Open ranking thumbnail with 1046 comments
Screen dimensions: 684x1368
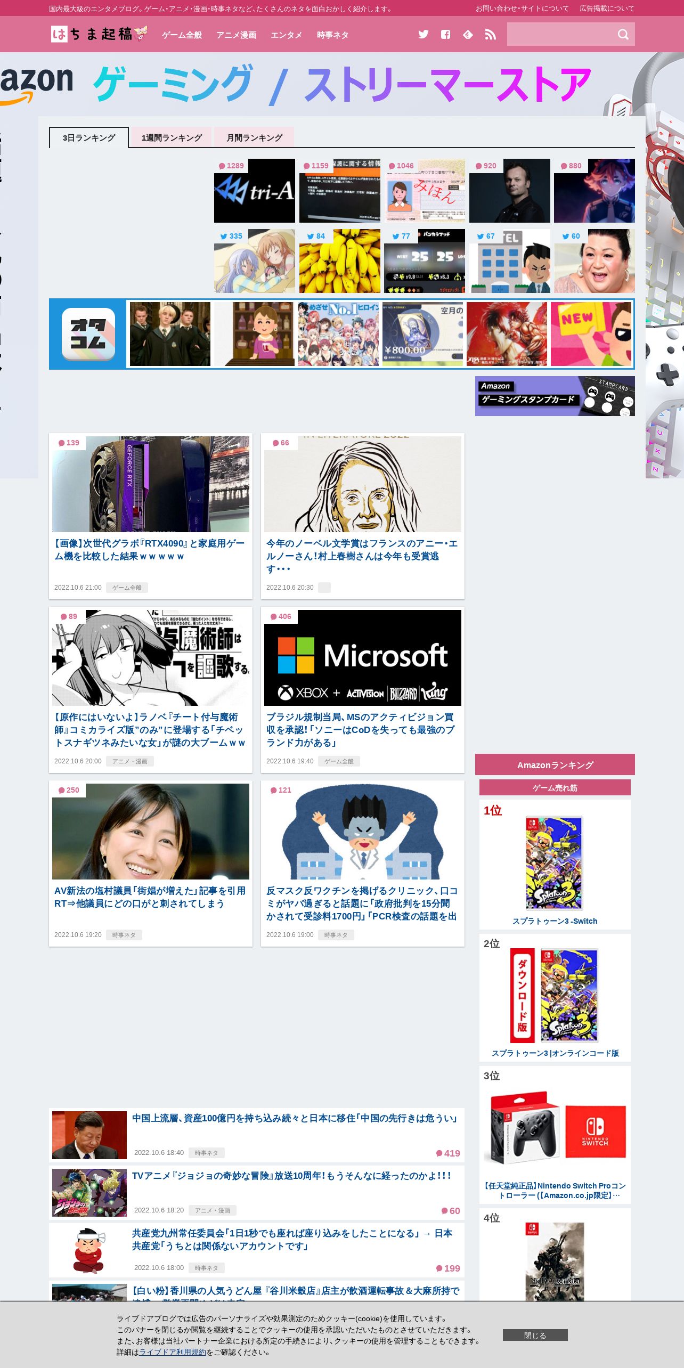click(x=425, y=191)
